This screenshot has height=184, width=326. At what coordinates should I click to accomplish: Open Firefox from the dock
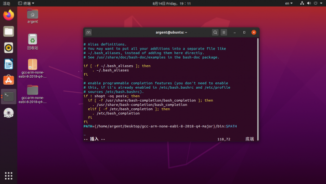9,15
